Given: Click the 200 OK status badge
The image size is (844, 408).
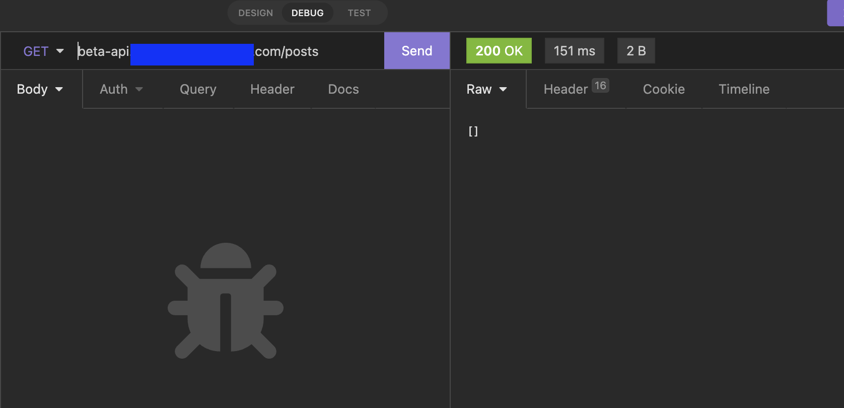Looking at the screenshot, I should (499, 51).
